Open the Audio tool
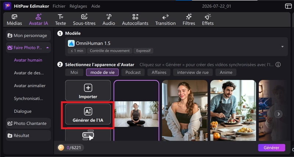This screenshot has height=157, width=294. (109, 20)
